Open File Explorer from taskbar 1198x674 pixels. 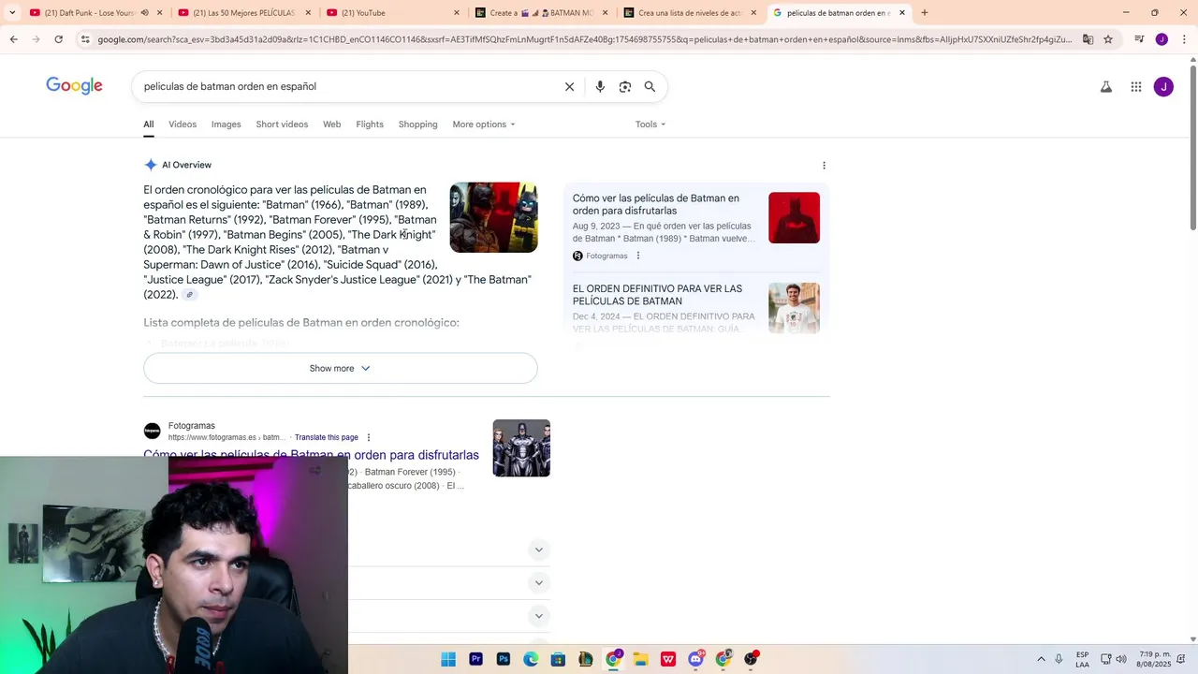tap(640, 659)
